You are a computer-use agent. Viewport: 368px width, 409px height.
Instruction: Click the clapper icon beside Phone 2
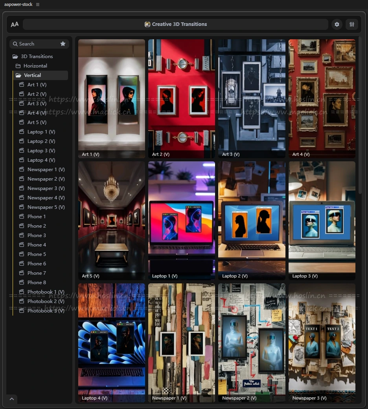22,226
